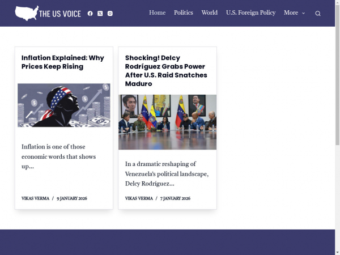Open the X (Twitter) social icon

click(100, 14)
